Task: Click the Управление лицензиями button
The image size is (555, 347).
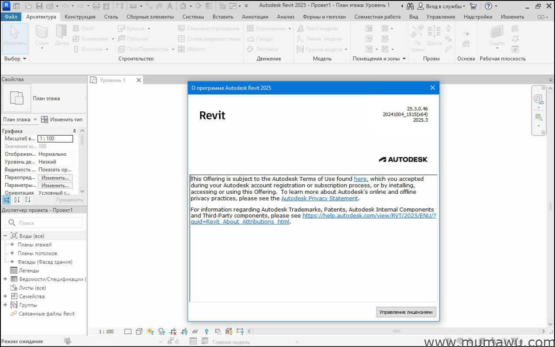Action: (x=406, y=312)
